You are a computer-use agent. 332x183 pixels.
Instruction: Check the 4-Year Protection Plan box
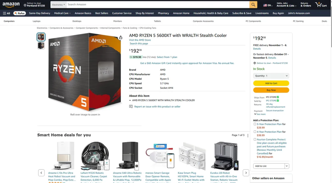[255, 132]
